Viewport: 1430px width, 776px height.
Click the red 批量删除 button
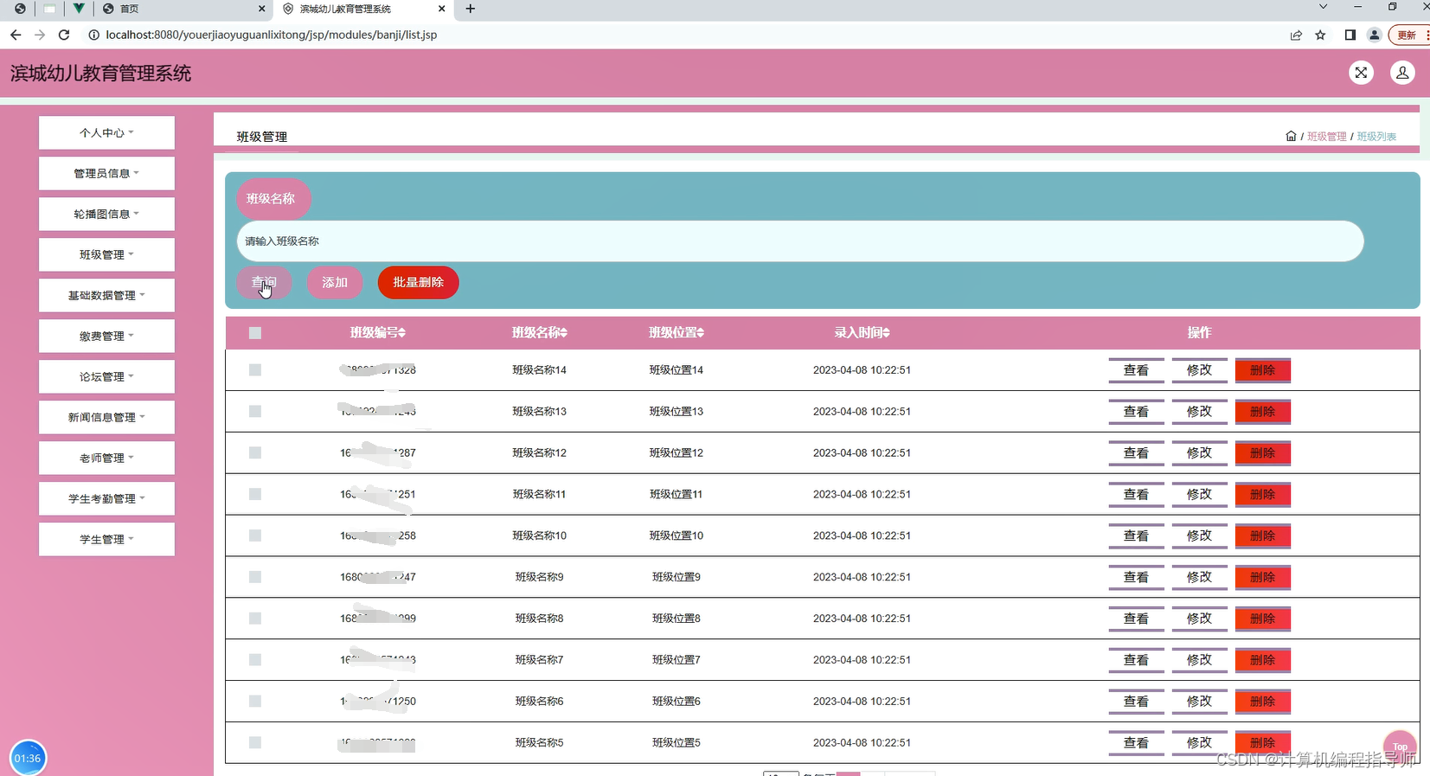point(418,282)
